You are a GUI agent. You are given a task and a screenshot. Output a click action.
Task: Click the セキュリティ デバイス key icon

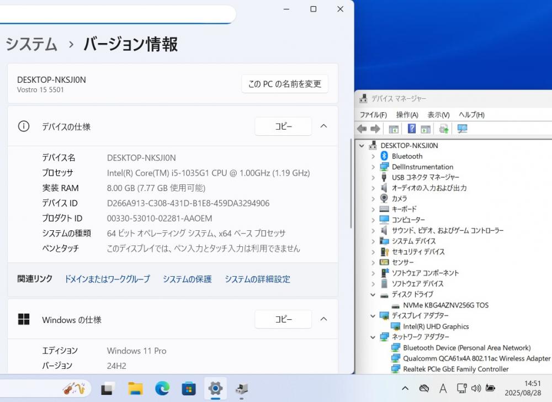tap(384, 252)
